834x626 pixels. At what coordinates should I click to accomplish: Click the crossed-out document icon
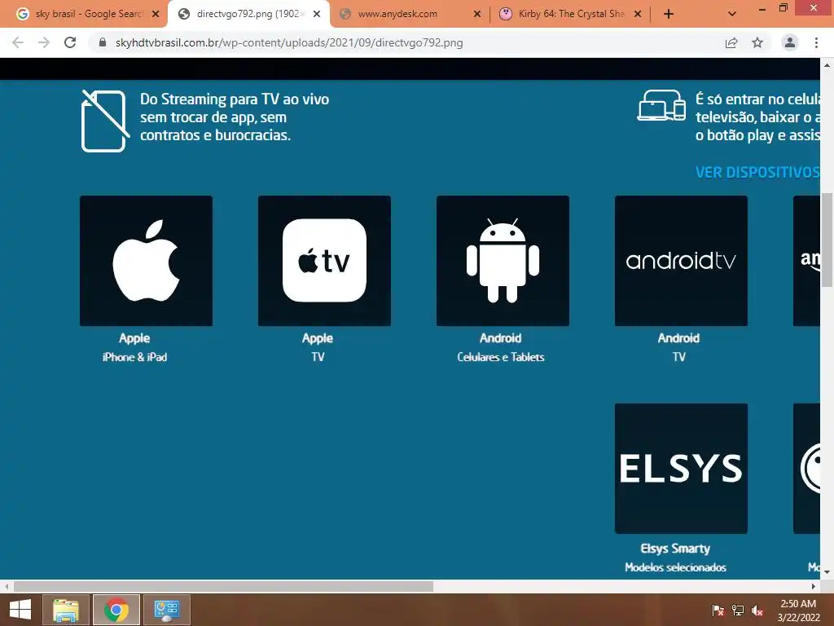[x=105, y=121]
